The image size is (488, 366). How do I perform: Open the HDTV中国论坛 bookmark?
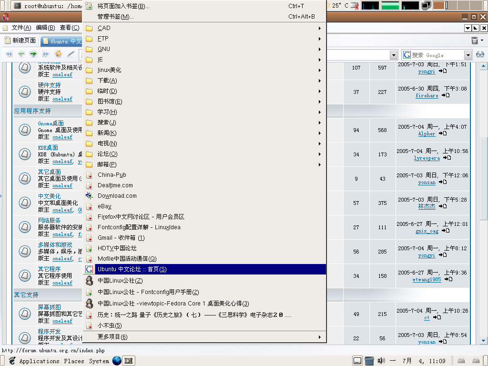click(205, 248)
